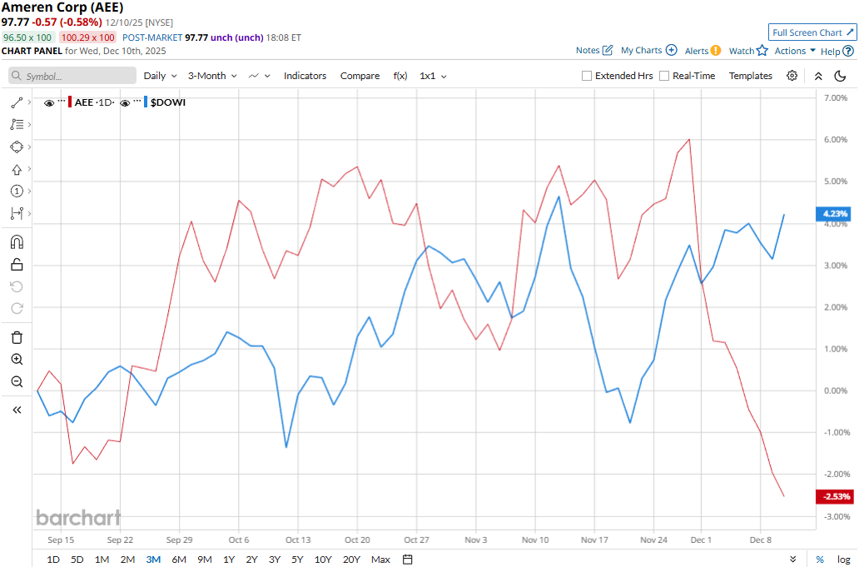Open Indicators menu
The width and height of the screenshot is (859, 567).
tap(305, 76)
